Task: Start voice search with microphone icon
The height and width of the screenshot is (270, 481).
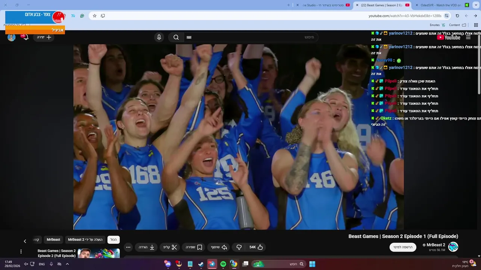Action: [x=159, y=37]
